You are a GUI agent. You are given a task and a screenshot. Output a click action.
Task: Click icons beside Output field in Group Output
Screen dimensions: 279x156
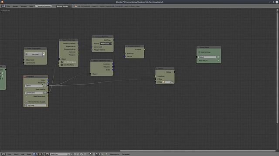coord(218,57)
